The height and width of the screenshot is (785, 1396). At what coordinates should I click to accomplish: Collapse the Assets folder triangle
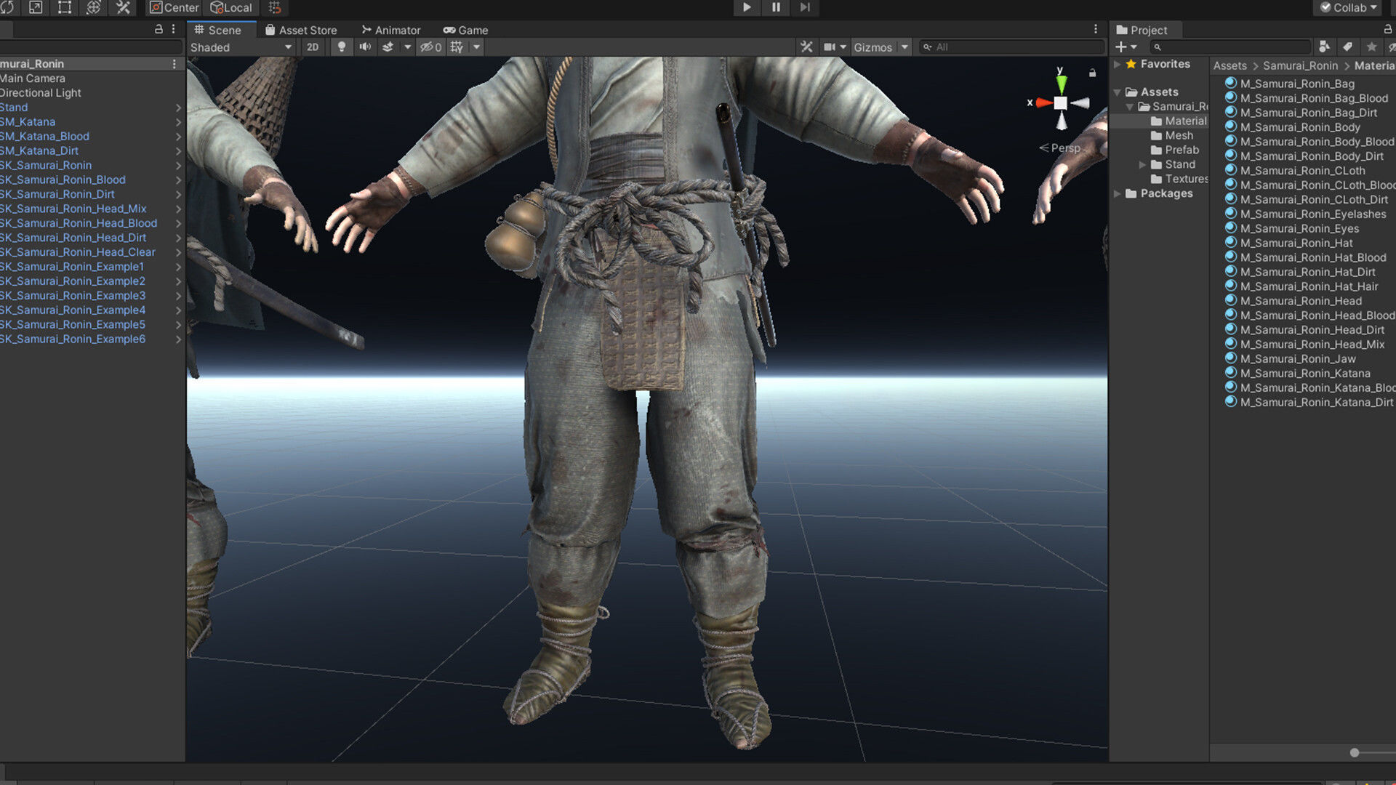[1118, 92]
